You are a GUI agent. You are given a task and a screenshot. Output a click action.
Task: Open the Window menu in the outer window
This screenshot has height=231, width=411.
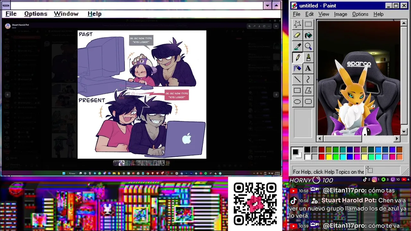(x=66, y=14)
